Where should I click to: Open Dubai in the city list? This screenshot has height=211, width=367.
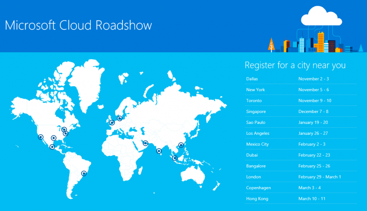tap(252, 155)
